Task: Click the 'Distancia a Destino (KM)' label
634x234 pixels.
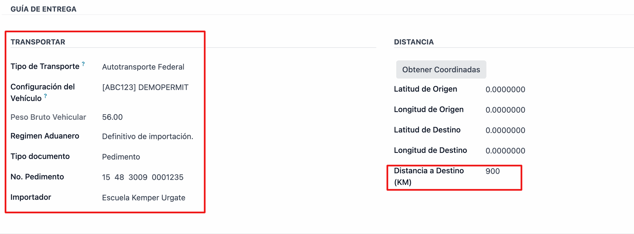Action: tap(428, 176)
